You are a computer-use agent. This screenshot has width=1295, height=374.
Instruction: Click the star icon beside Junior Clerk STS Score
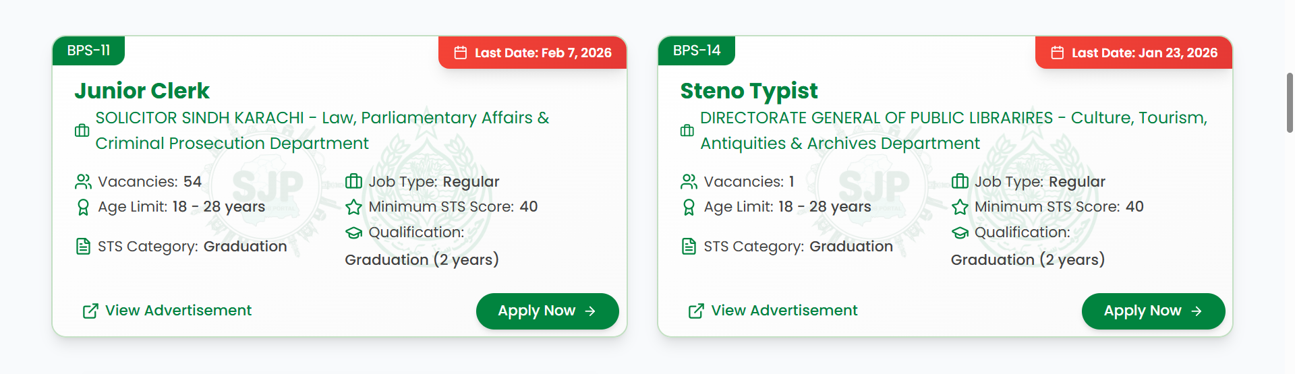click(x=354, y=207)
